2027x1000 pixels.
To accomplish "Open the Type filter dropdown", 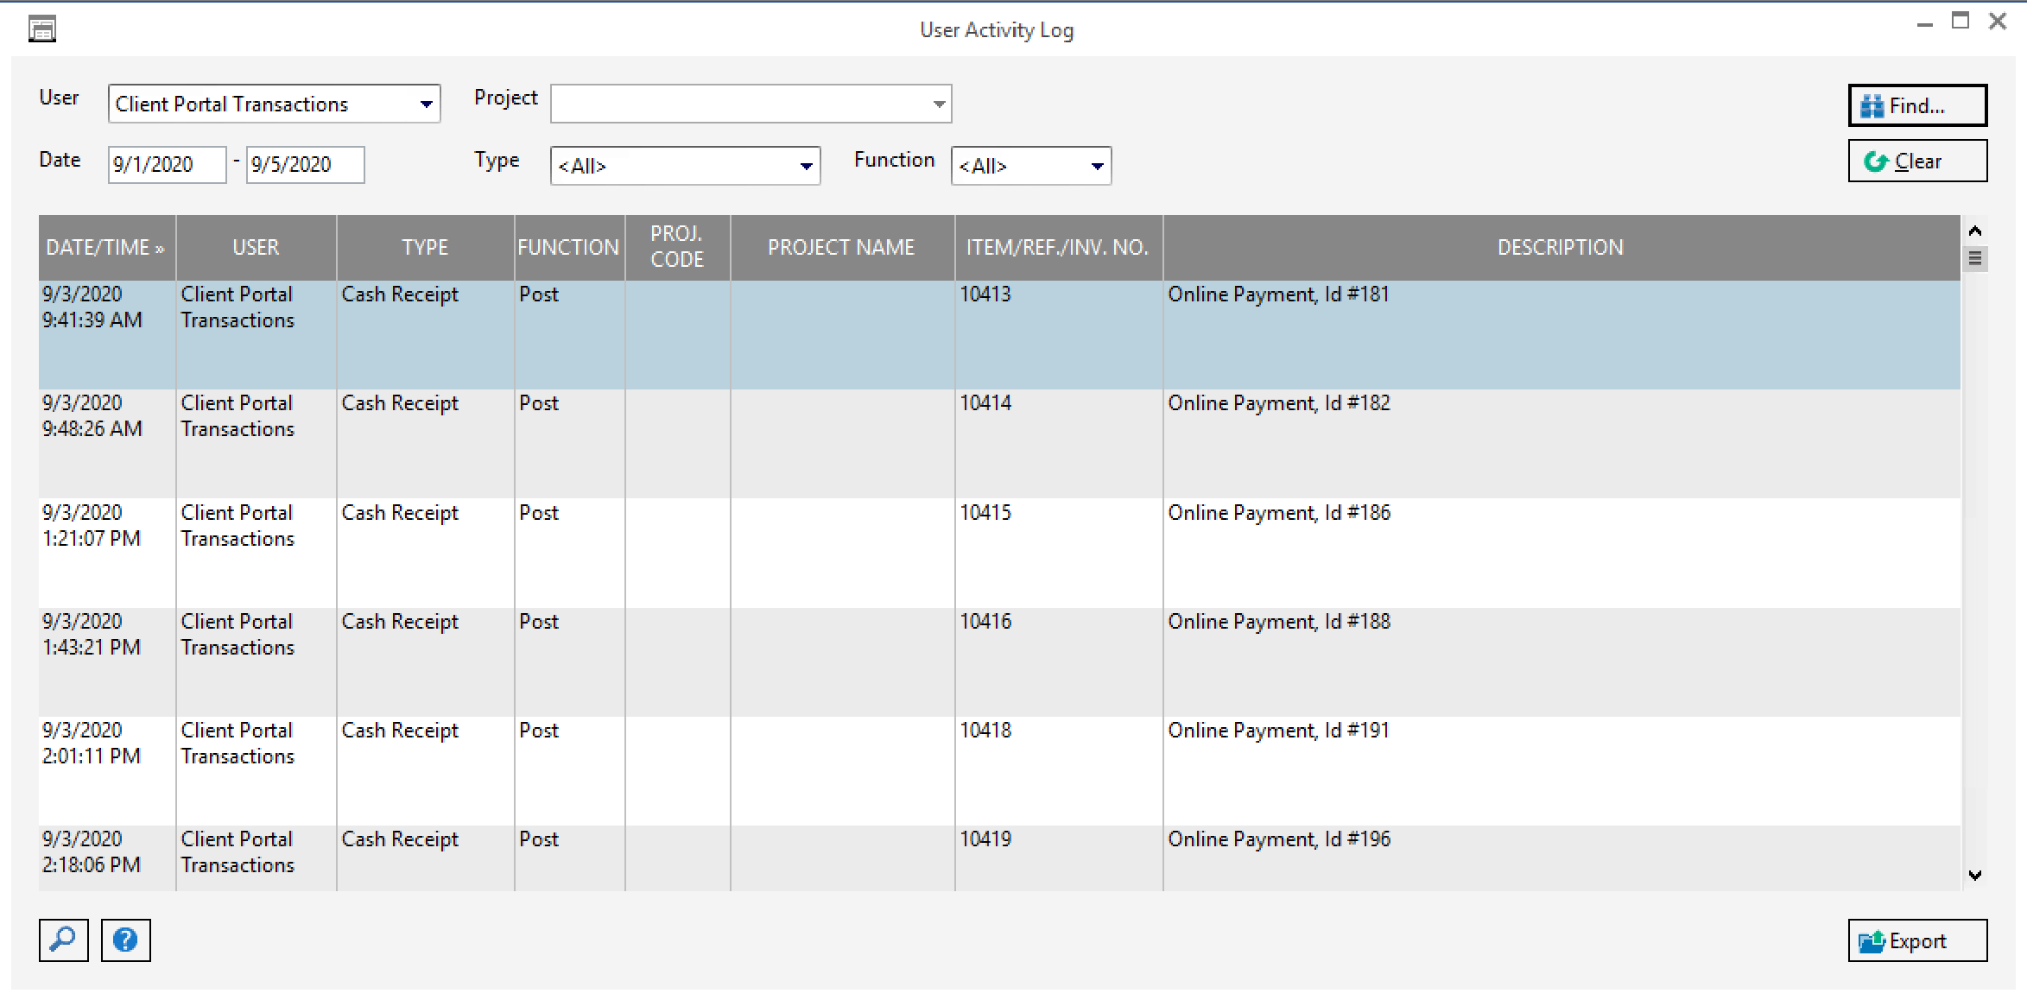I will pos(805,166).
